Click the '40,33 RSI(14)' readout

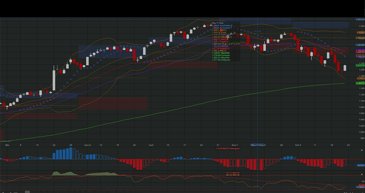pos(233,175)
